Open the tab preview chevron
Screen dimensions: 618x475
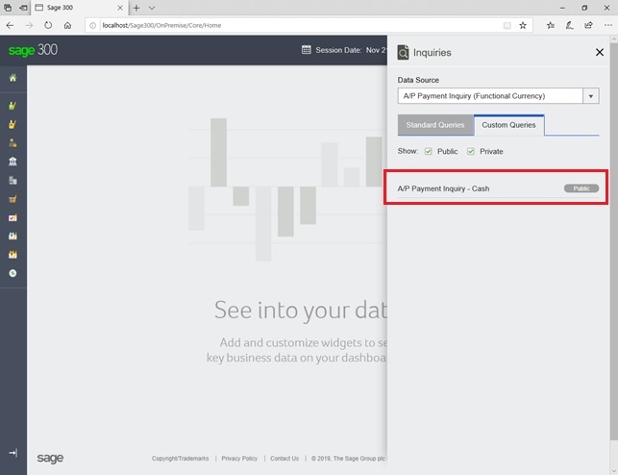(152, 8)
